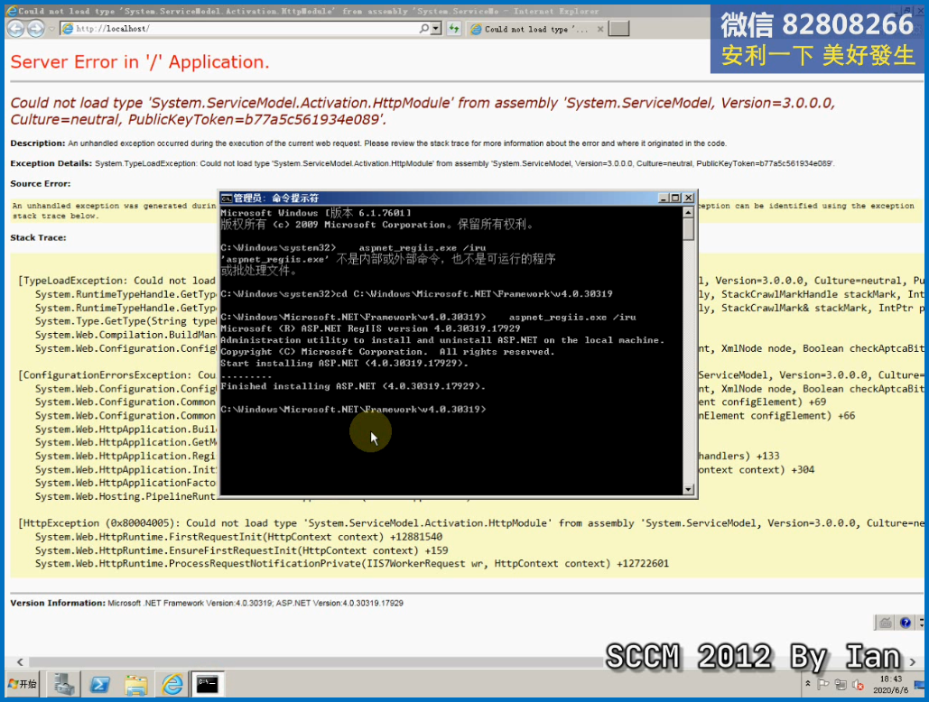The image size is (929, 702).
Task: Click the 'Version Information:' label
Action: [x=58, y=603]
